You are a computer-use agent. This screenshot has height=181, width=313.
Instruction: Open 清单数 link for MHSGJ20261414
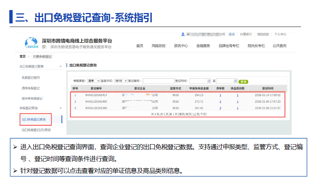(220, 95)
